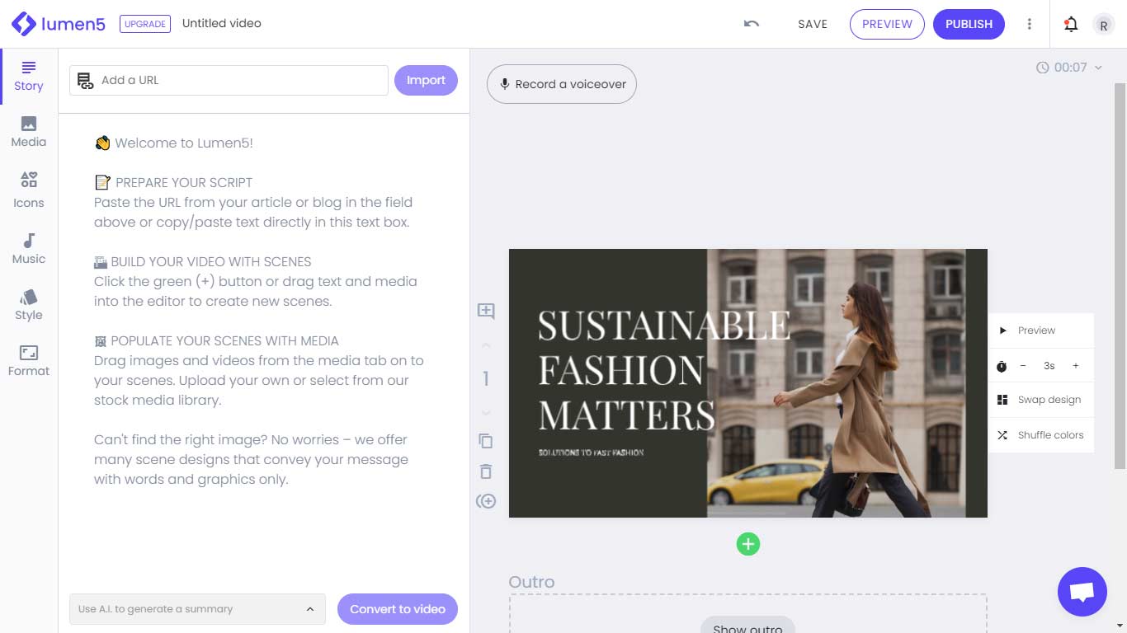Click Record a voiceover button
This screenshot has width=1127, height=633.
(x=562, y=84)
